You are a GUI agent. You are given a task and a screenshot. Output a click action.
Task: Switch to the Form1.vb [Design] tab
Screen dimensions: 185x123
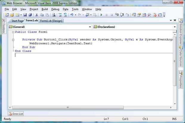51,21
